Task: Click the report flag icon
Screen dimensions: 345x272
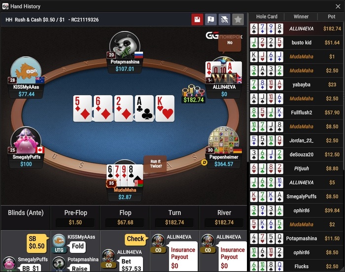Action: pyautogui.click(x=211, y=20)
